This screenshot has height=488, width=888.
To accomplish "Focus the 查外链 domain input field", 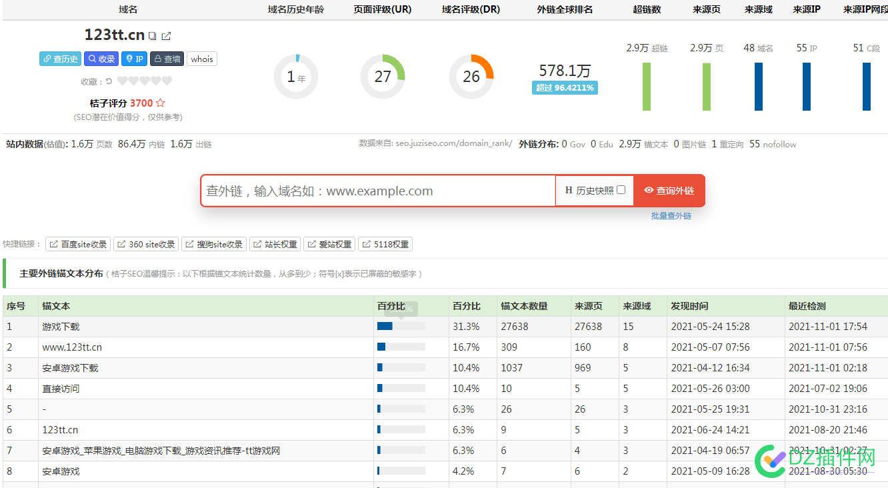I will 378,191.
